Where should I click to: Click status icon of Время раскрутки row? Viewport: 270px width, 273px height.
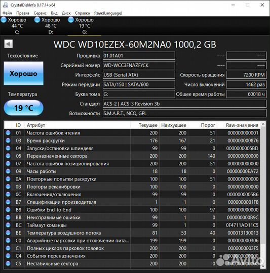click(x=8, y=141)
